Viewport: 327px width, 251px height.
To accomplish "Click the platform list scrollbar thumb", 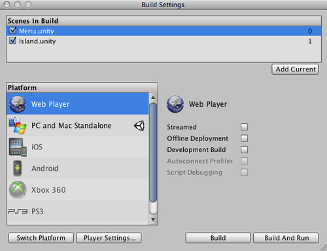I will tap(153, 153).
